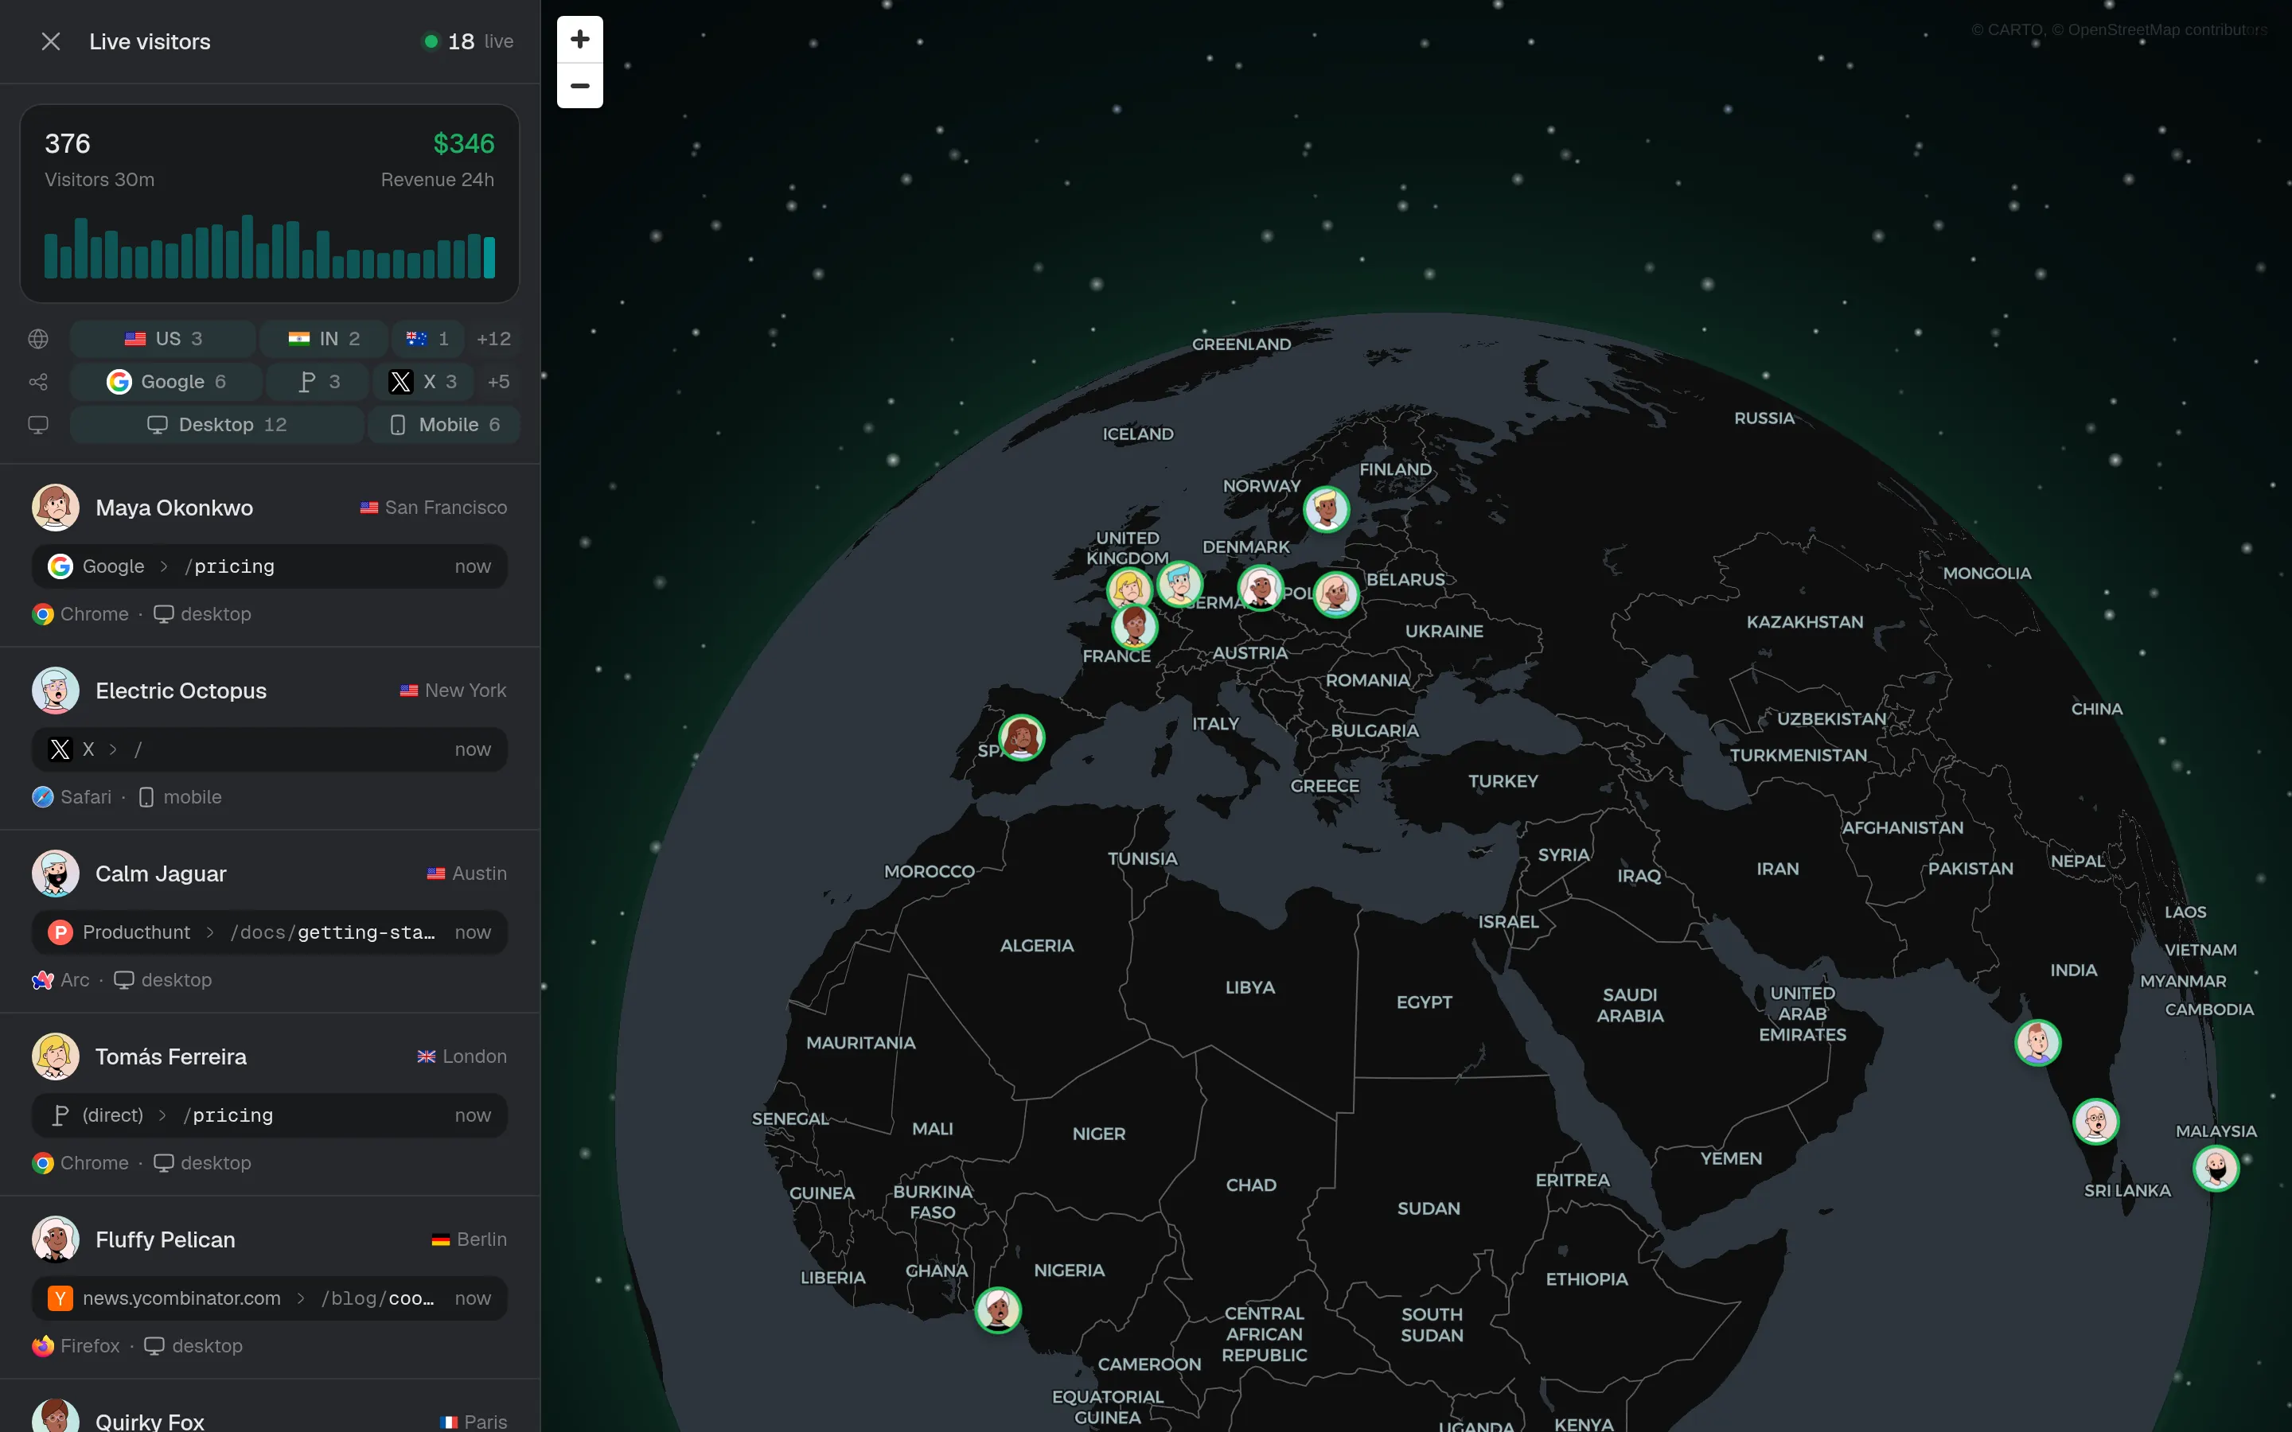
Task: Filter by Australia flag chip
Action: [x=427, y=338]
